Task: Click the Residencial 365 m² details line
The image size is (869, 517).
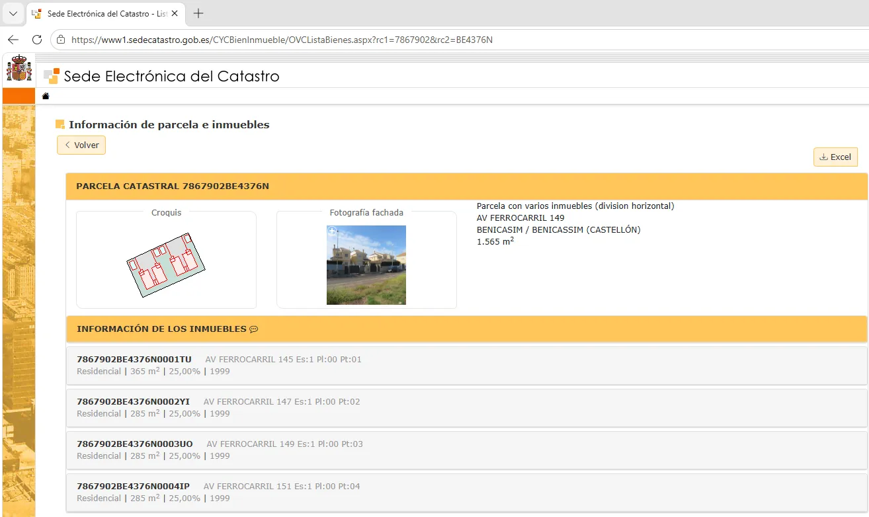Action: [153, 372]
